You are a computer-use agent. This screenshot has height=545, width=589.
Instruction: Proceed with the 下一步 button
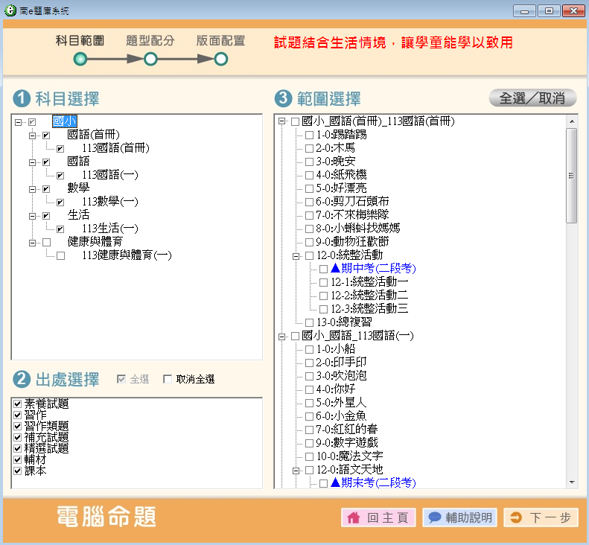point(541,517)
